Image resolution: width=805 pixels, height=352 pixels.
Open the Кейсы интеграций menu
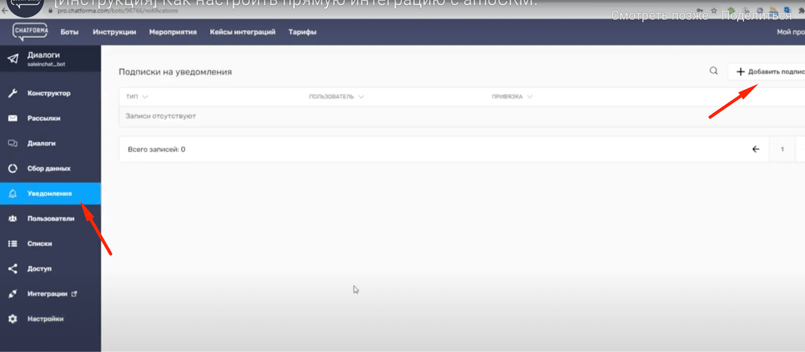243,32
